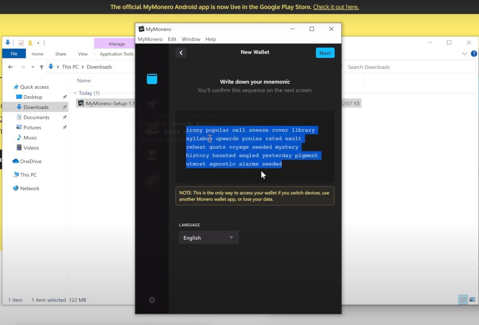The width and height of the screenshot is (479, 325).
Task: Select Downloads in navigation pane
Action: (36, 107)
